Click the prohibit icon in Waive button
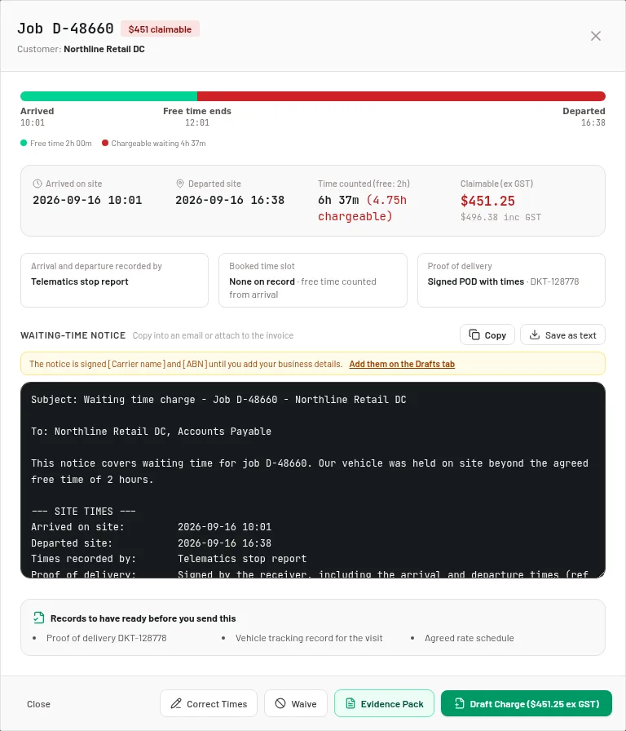Screen dimensions: 626x731 (x=280, y=703)
